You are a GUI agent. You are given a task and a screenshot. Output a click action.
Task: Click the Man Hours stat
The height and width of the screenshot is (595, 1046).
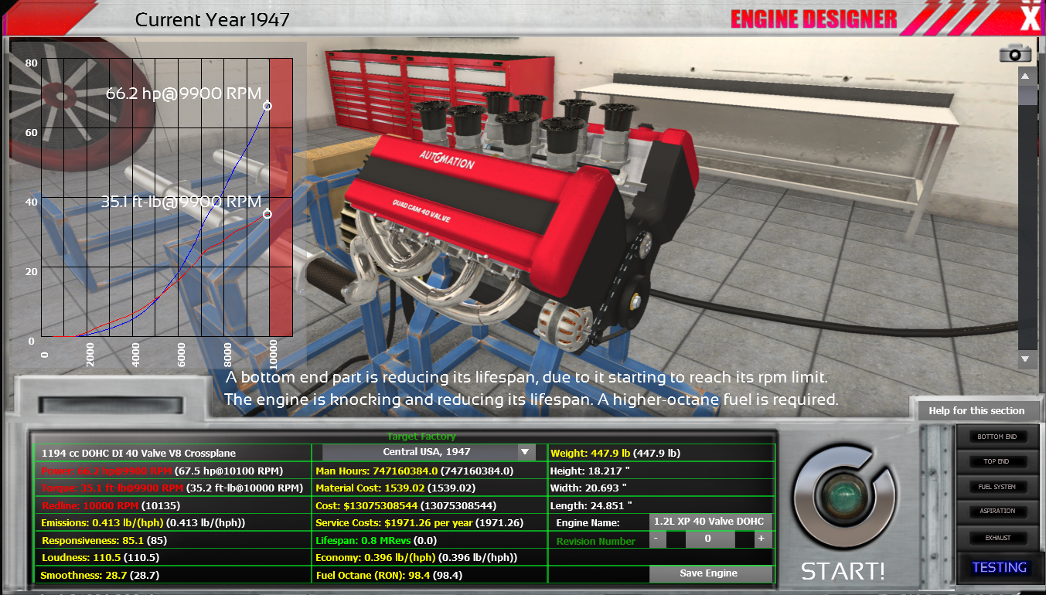pos(429,471)
